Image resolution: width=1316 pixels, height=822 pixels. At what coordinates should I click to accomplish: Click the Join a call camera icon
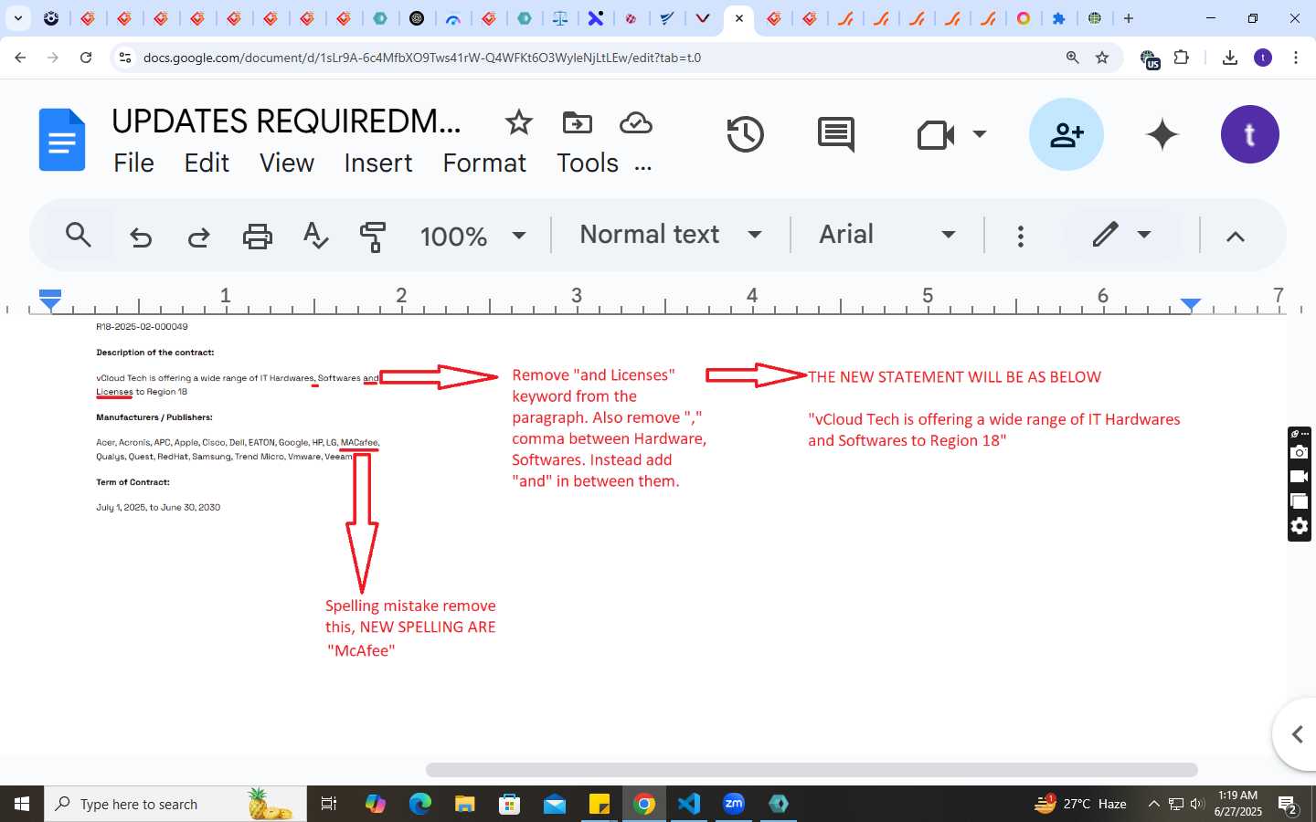pos(936,134)
